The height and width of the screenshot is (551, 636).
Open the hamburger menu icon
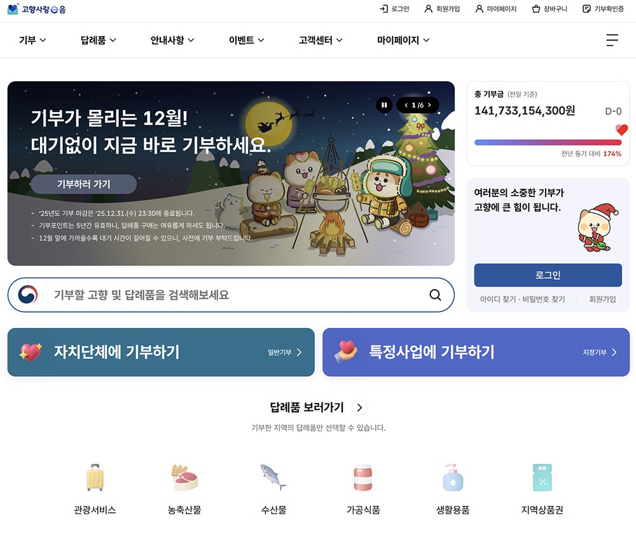tap(612, 40)
